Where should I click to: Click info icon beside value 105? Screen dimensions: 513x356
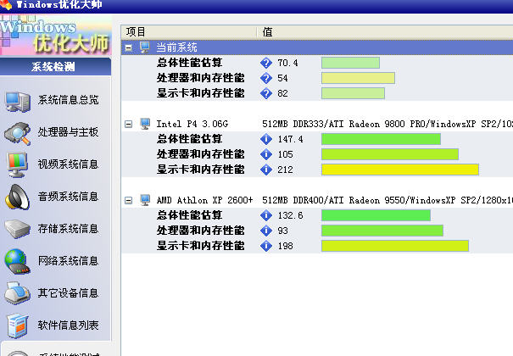click(x=266, y=154)
